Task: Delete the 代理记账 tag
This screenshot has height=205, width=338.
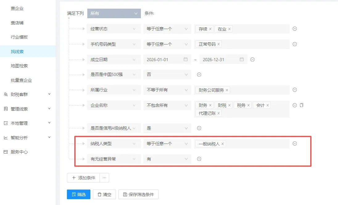Action: pyautogui.click(x=219, y=113)
